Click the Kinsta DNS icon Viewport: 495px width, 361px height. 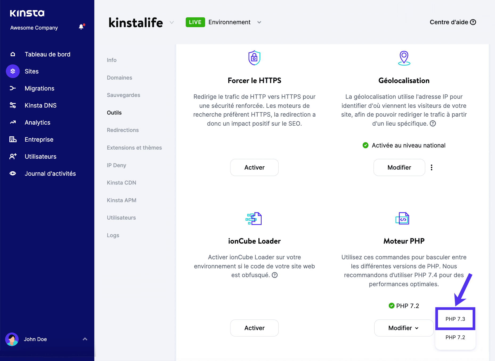[x=13, y=105]
